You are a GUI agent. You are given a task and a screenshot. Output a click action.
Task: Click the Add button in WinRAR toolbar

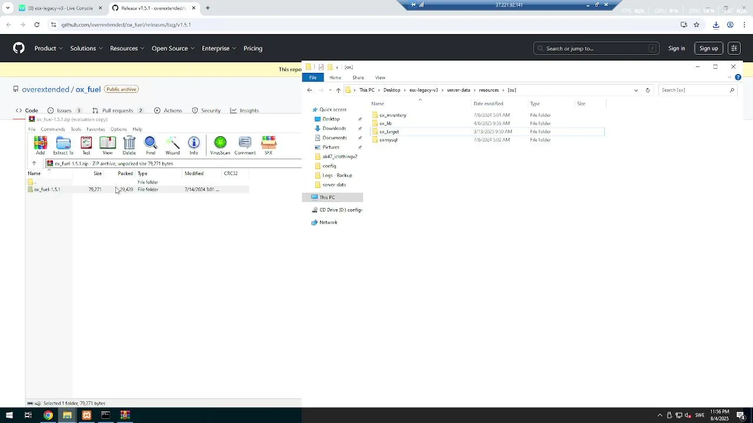click(40, 145)
